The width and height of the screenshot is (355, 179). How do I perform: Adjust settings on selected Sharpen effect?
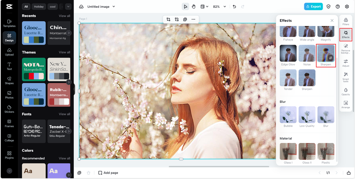pos(331,58)
